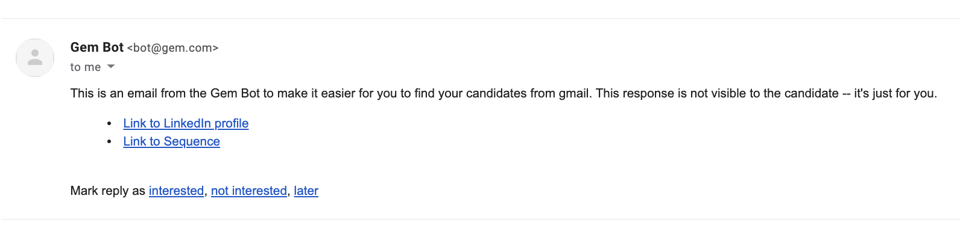Open the 'Link to Sequence' hyperlink
The width and height of the screenshot is (960, 231).
point(171,141)
